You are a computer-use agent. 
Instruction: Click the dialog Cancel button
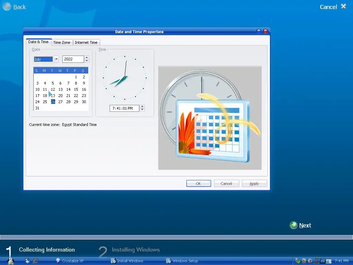coord(226,184)
